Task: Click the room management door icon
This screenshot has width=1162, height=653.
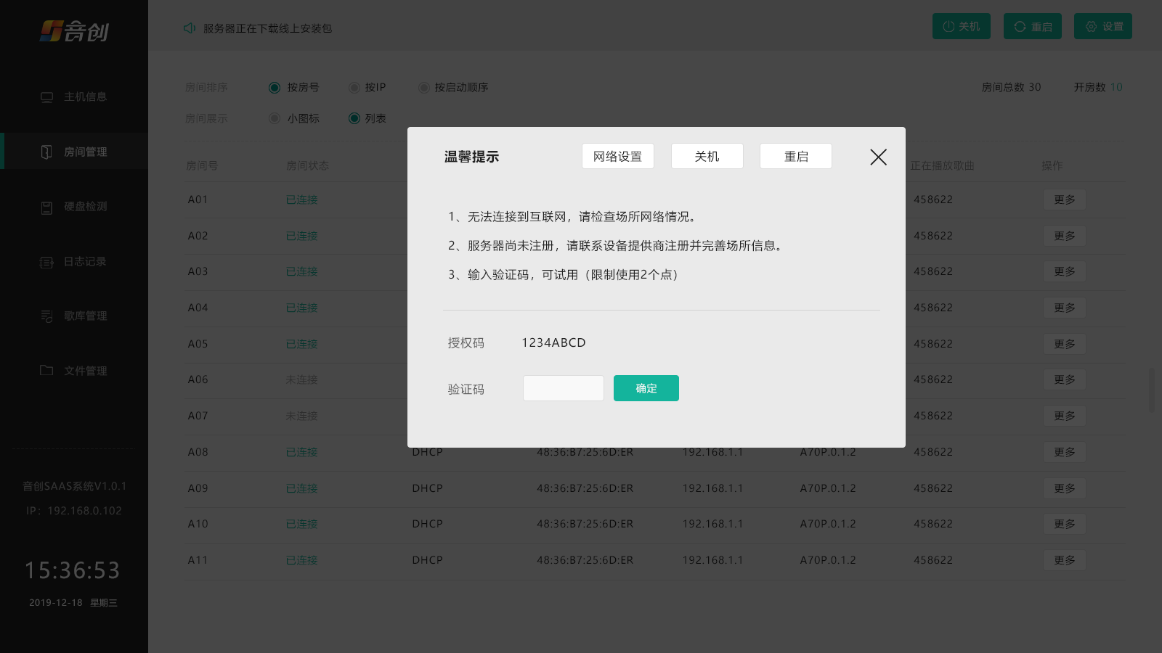Action: [x=46, y=152]
